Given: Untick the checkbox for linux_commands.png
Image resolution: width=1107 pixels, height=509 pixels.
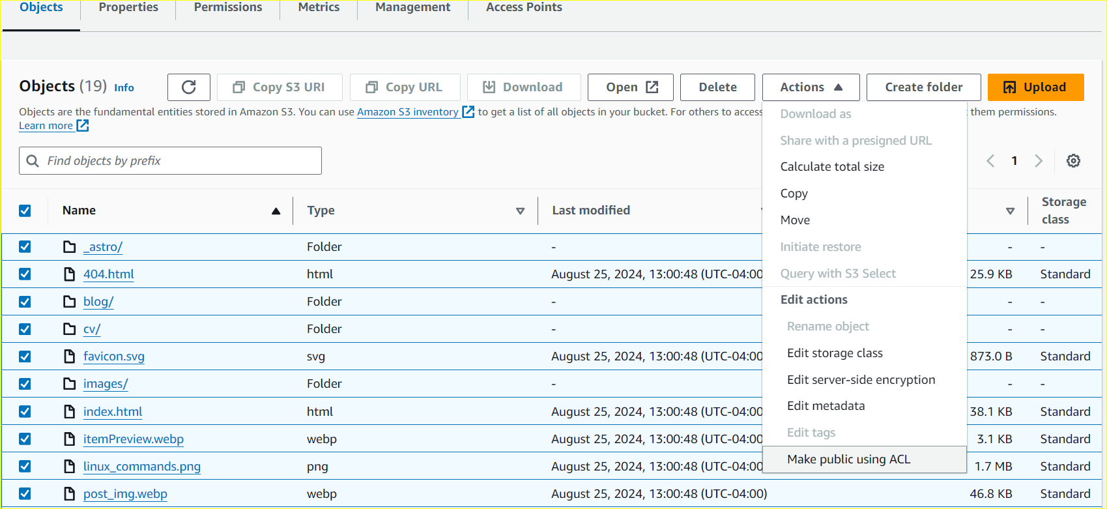Looking at the screenshot, I should (x=25, y=467).
